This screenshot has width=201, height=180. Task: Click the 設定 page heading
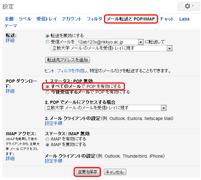tap(8, 7)
